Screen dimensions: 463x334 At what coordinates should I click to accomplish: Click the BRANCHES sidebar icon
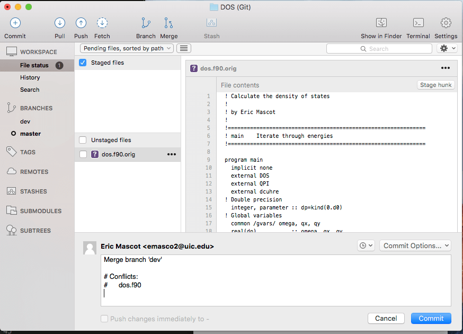[x=11, y=108]
